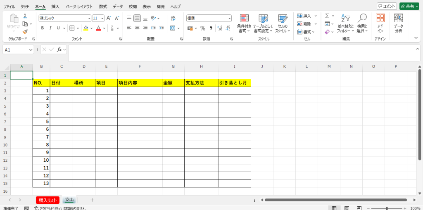
Task: Switch to the 購入リスト sheet tab
Action: point(48,200)
